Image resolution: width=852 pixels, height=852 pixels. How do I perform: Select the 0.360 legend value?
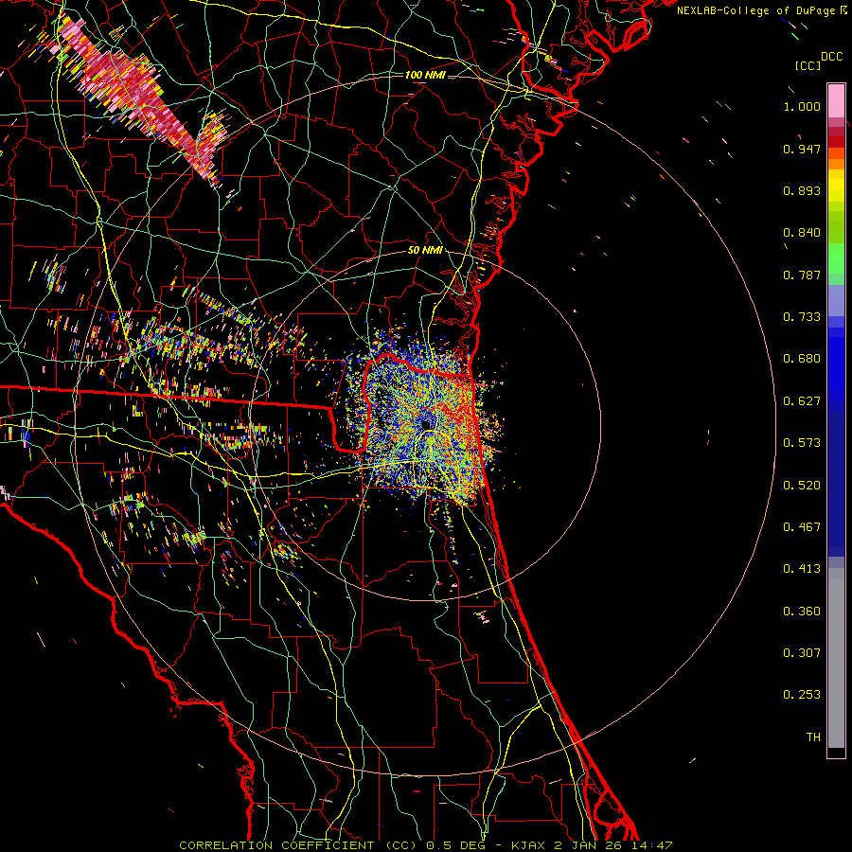pos(802,612)
